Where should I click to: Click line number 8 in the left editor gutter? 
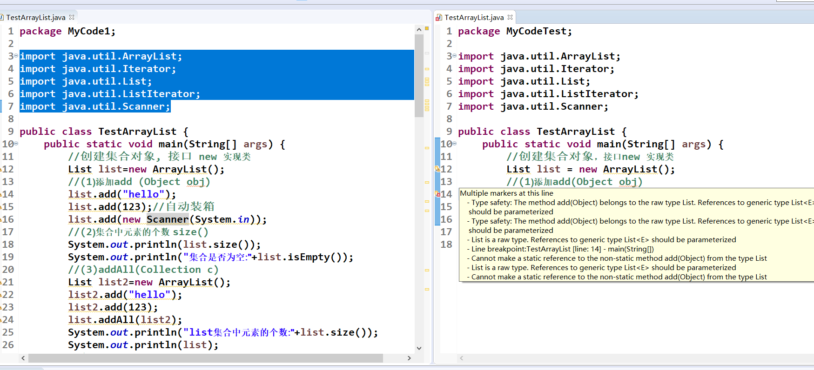pos(11,119)
